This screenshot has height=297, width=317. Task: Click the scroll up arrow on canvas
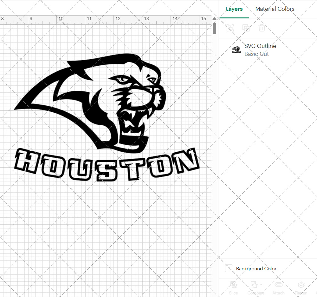coord(215,19)
